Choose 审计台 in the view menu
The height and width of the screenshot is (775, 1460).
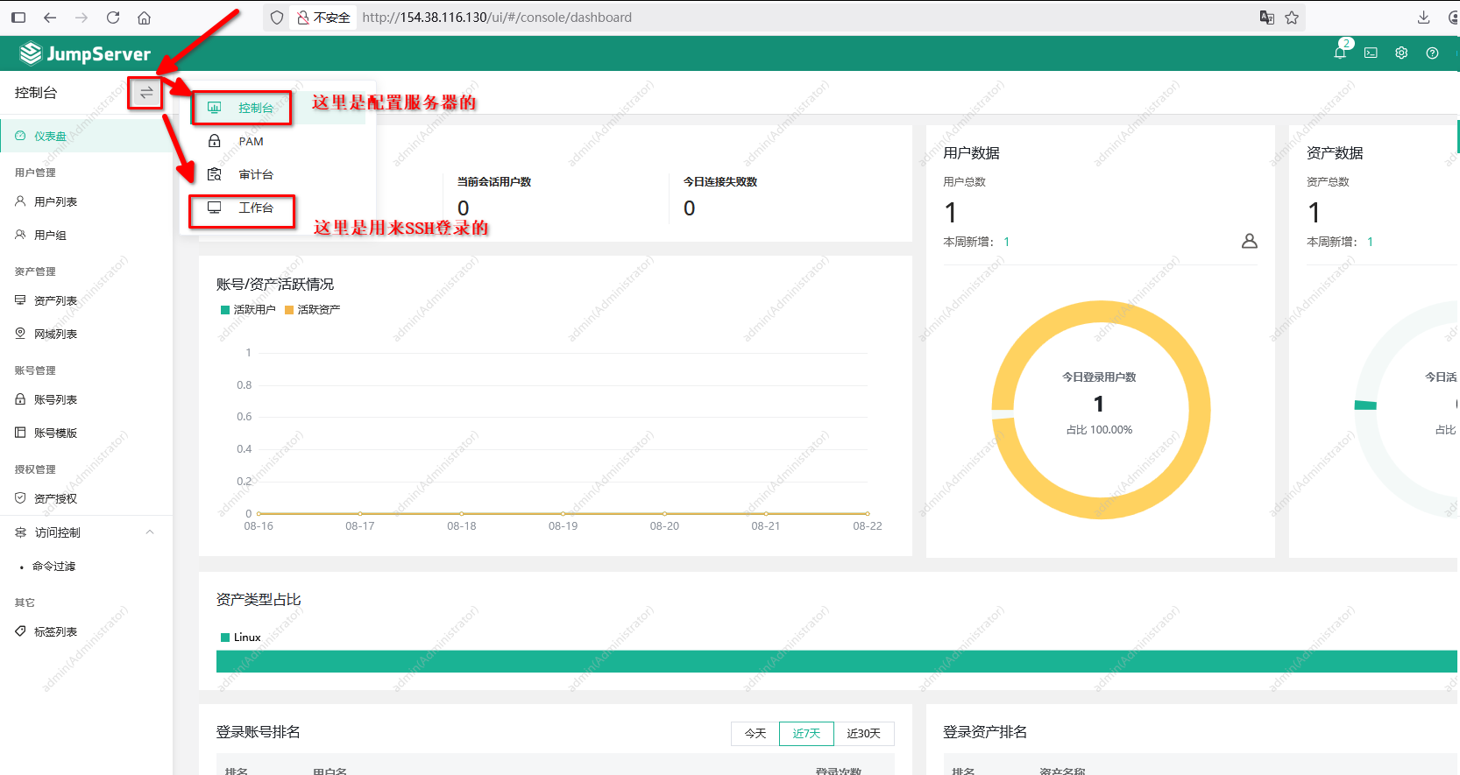(x=255, y=175)
